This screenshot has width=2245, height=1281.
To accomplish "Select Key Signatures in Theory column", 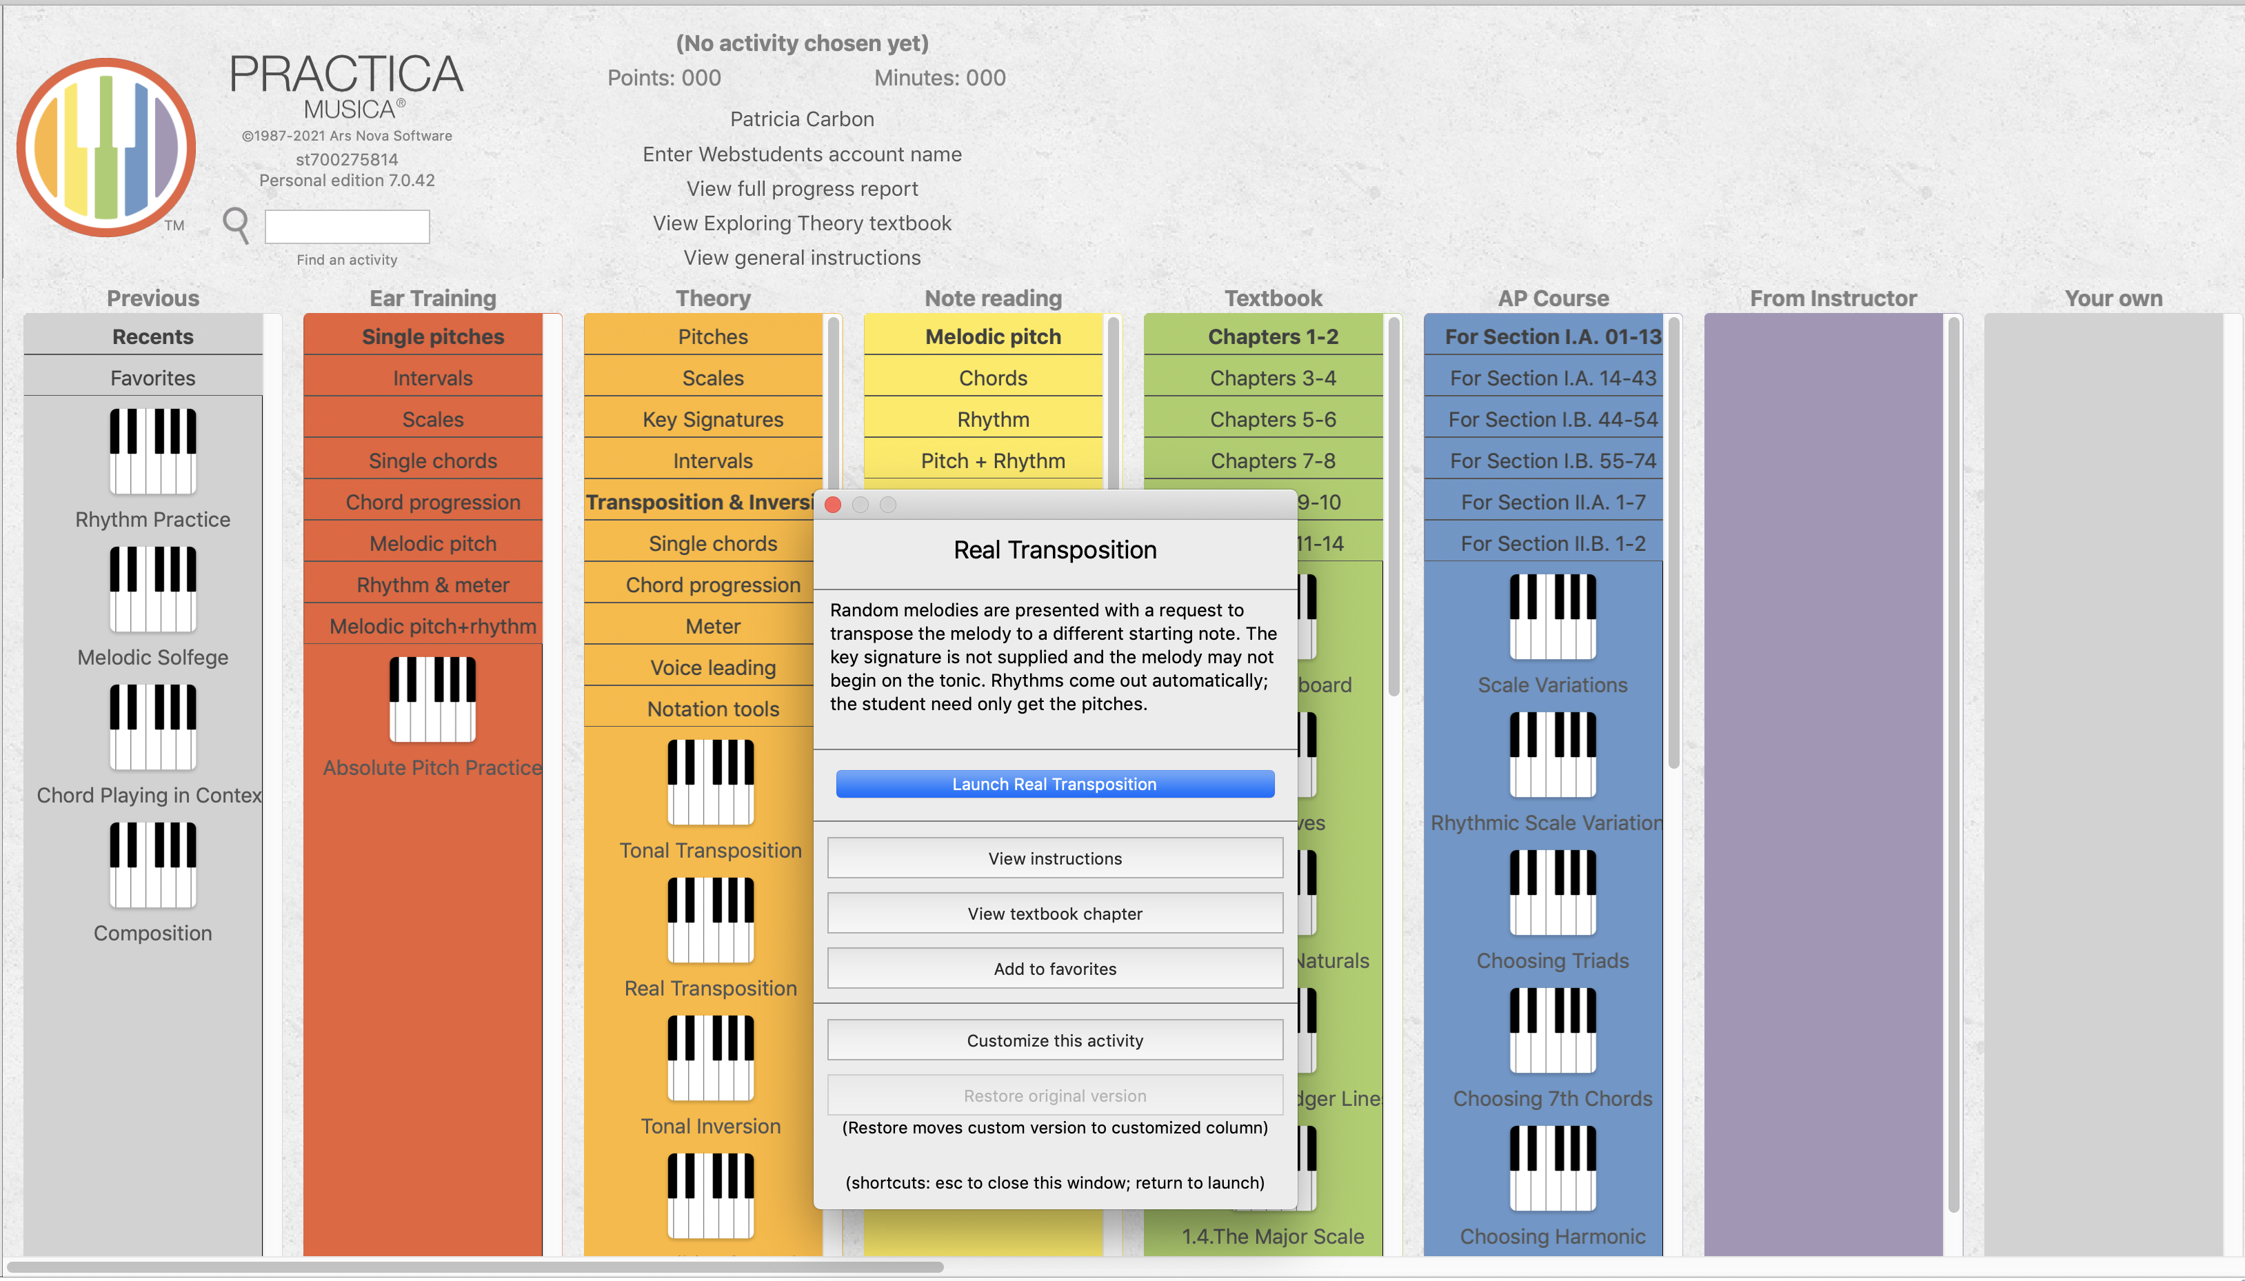I will (x=703, y=418).
